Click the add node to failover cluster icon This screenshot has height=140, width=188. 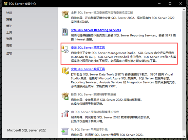tap(65, 114)
